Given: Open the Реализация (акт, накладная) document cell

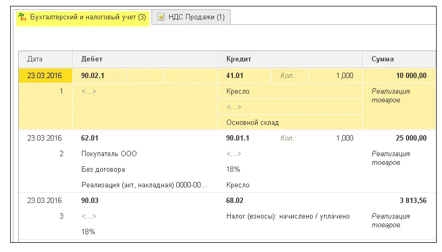Looking at the screenshot, I should coord(143,185).
